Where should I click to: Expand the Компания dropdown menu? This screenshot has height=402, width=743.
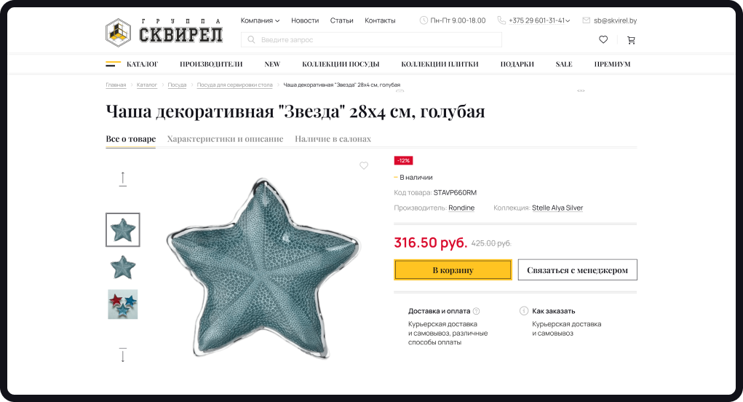point(260,20)
